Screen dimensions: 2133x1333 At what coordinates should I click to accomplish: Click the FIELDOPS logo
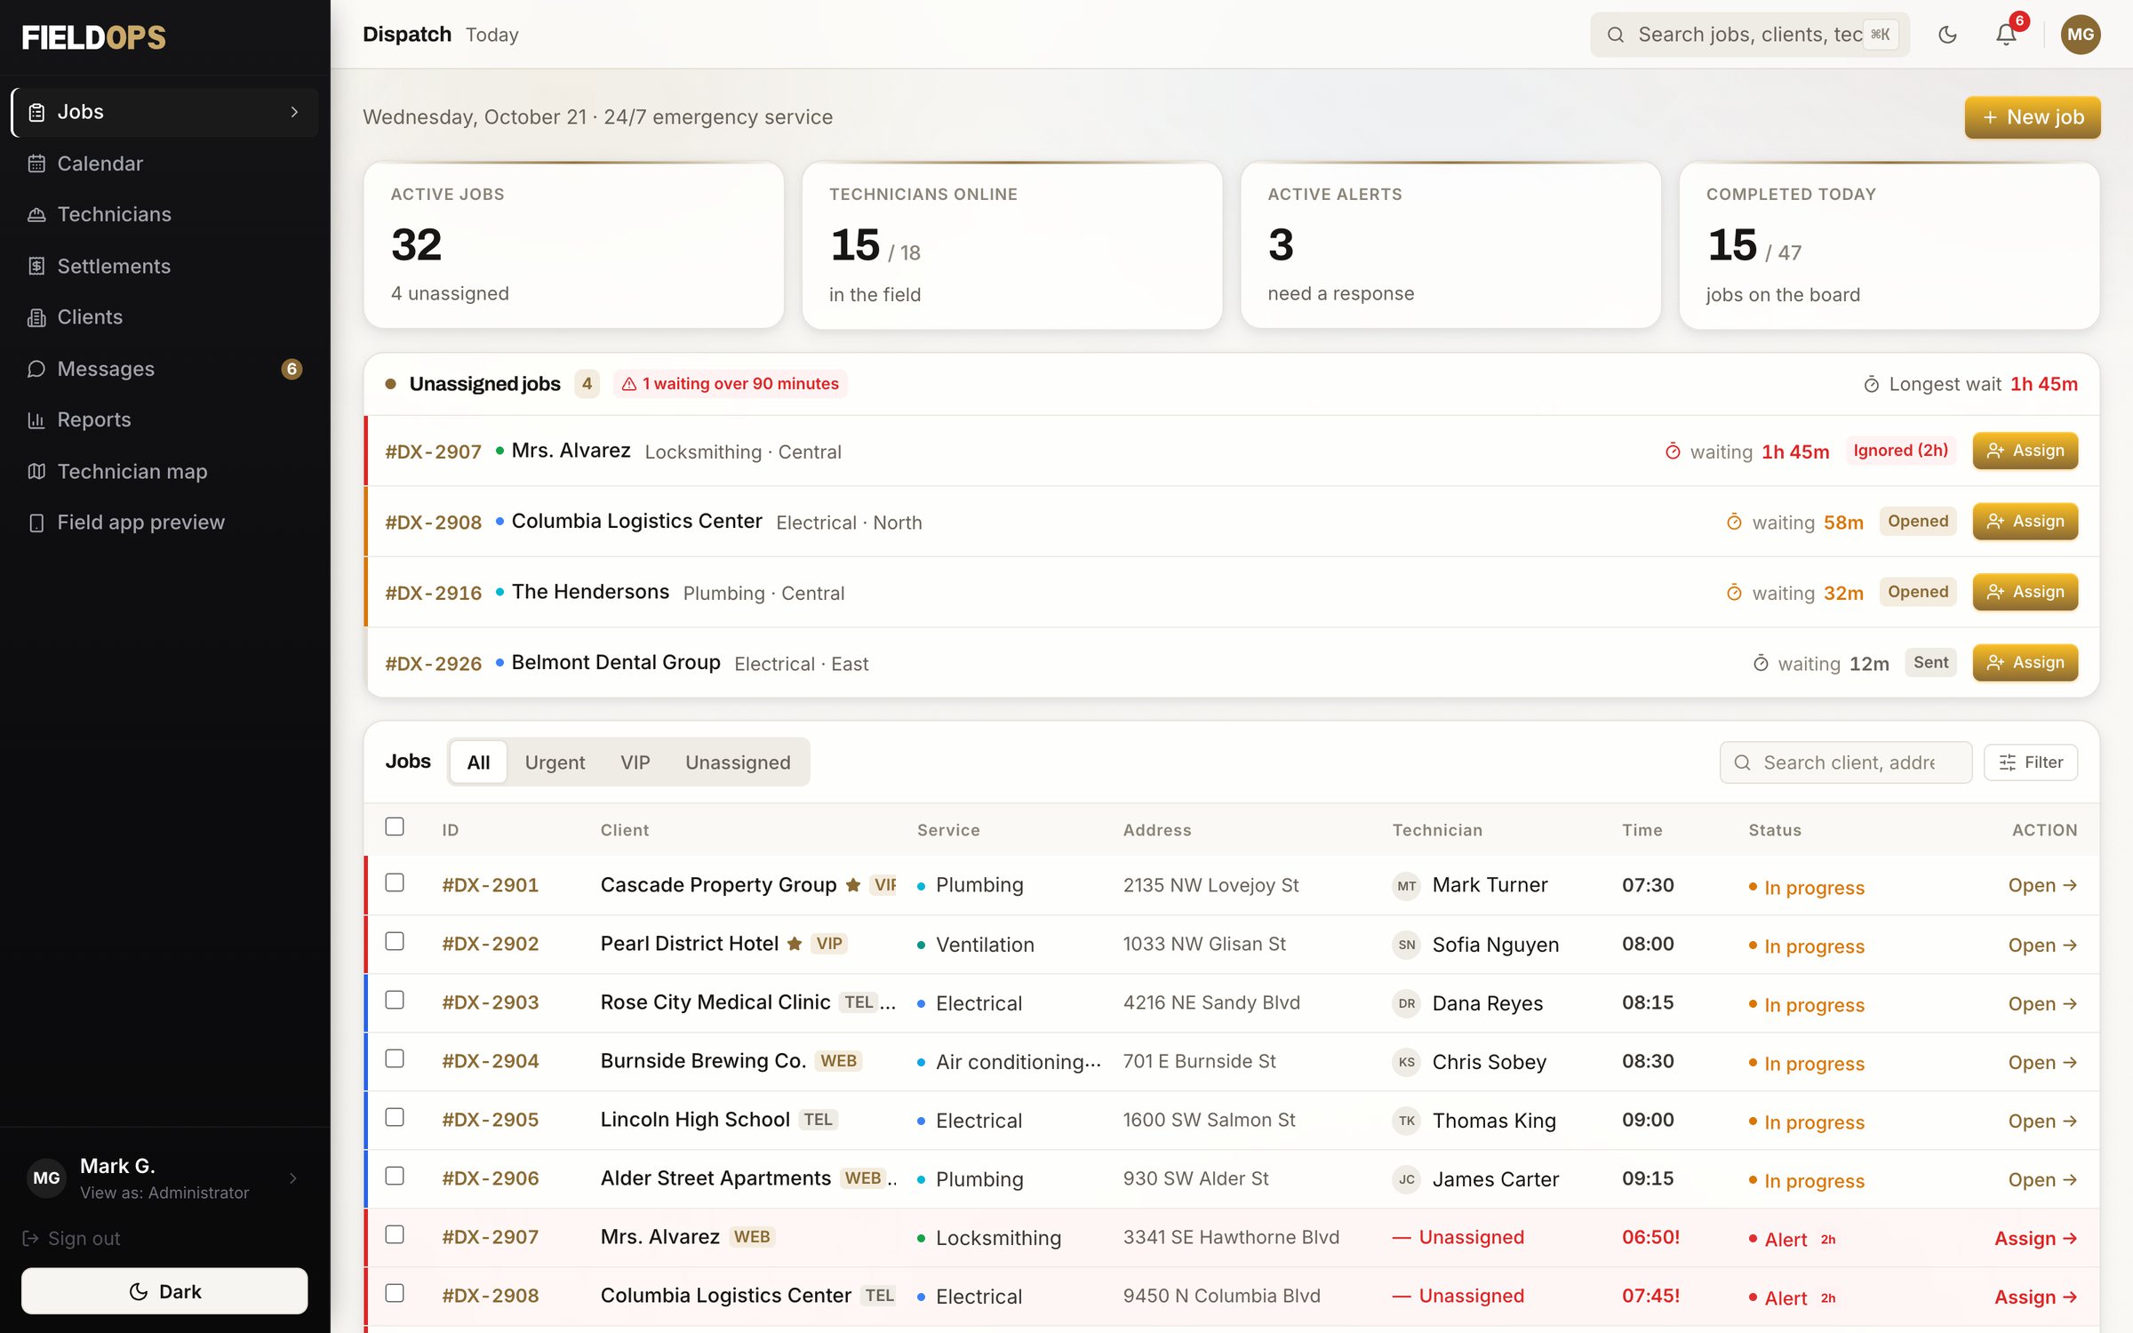click(93, 37)
